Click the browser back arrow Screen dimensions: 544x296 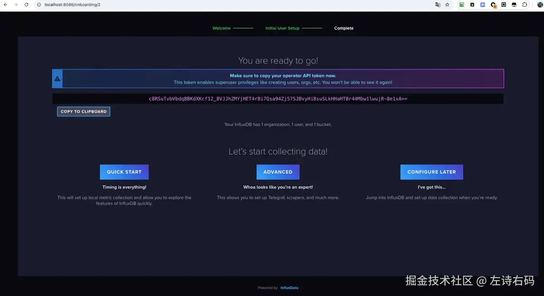[x=5, y=5]
